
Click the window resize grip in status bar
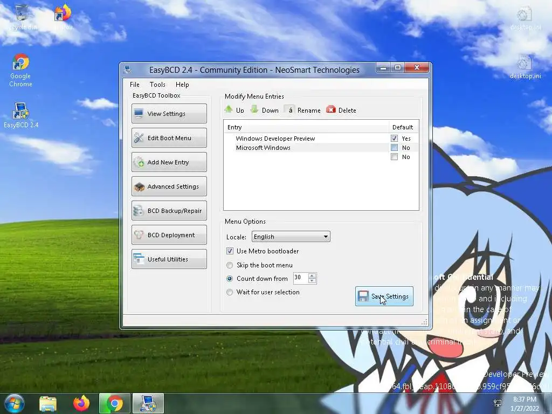point(424,322)
